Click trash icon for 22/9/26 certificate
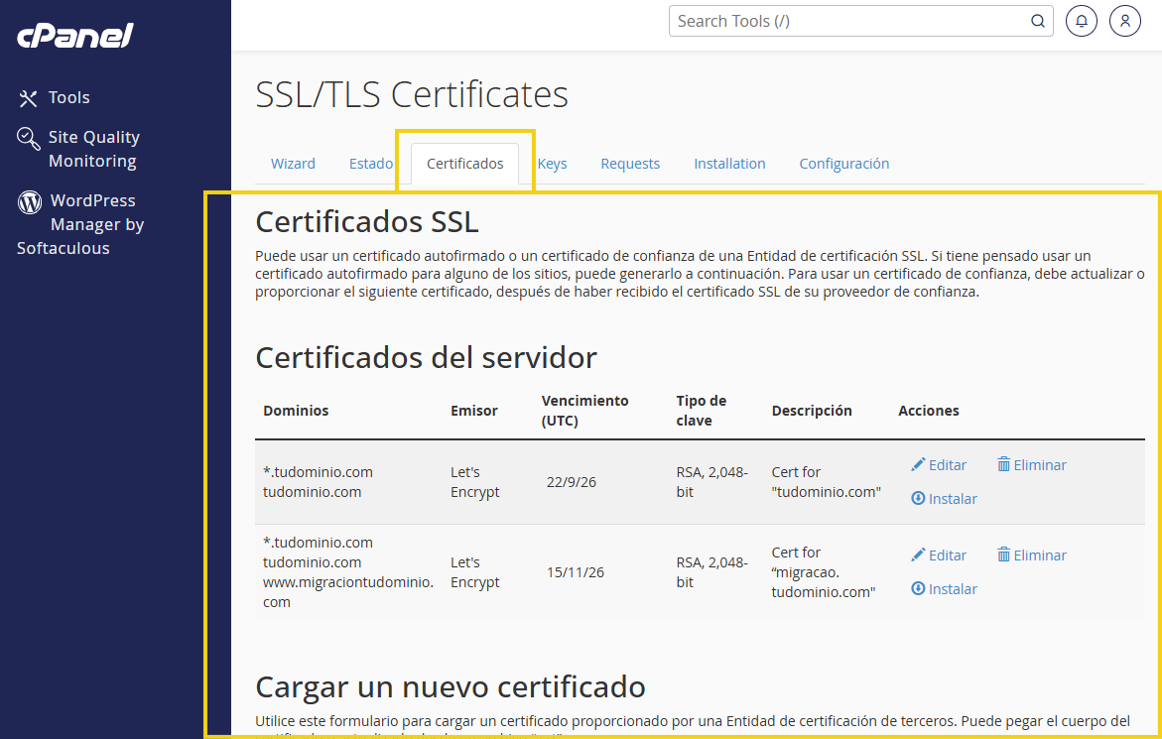Image resolution: width=1162 pixels, height=739 pixels. click(1003, 464)
